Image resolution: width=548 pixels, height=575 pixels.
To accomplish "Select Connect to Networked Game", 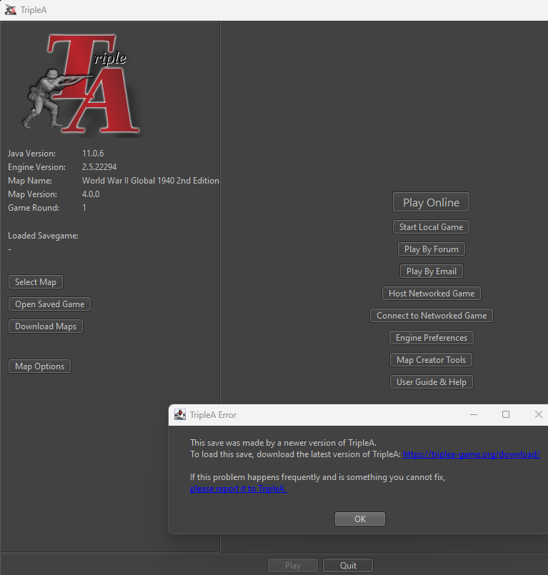I will (x=432, y=316).
